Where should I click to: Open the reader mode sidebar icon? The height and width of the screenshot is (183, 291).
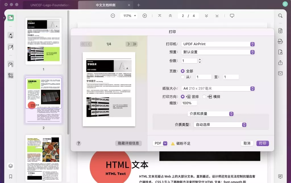(11, 18)
